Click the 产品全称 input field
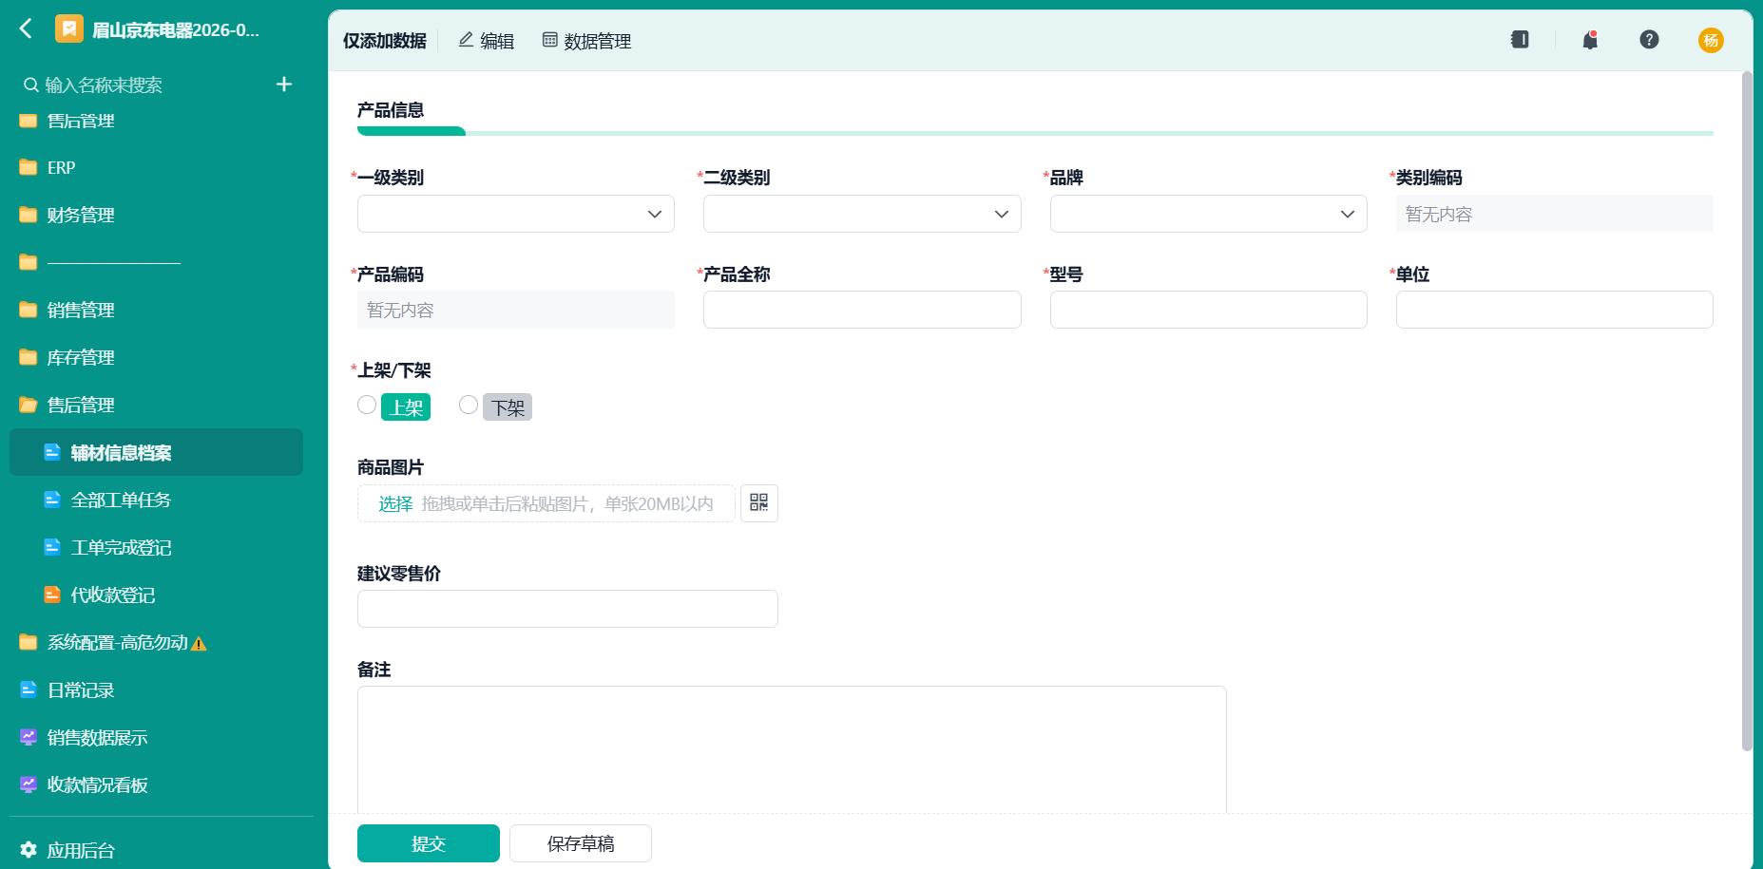The image size is (1763, 869). tap(862, 310)
